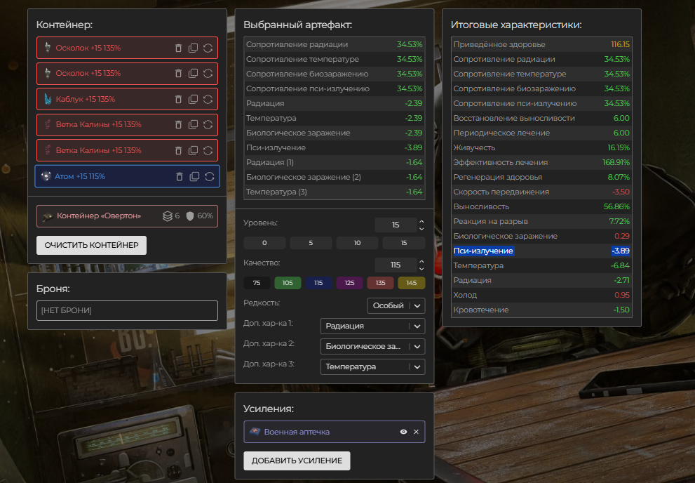Viewport: 695px width, 483px height.
Task: Duplicate the Атом +15 115% artifact
Action: [194, 176]
